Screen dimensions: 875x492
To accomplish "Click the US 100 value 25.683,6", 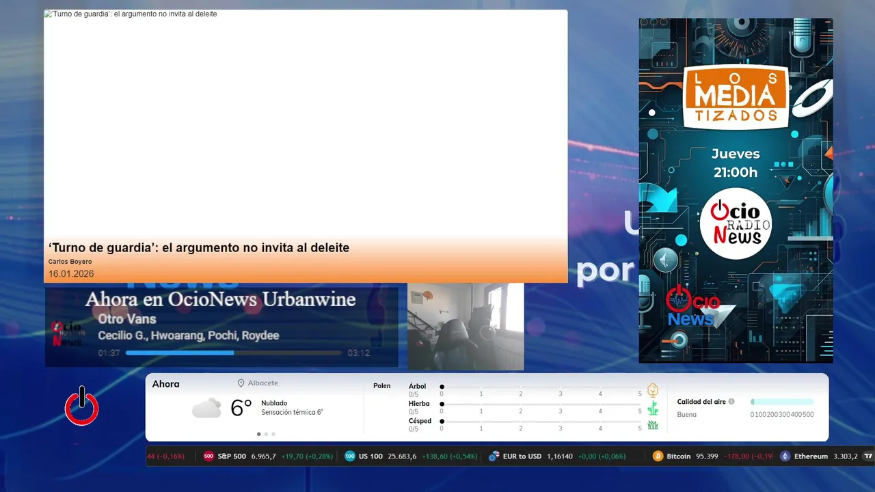I will 402,456.
